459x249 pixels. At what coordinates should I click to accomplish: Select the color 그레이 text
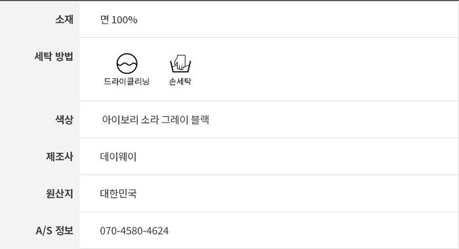point(175,120)
